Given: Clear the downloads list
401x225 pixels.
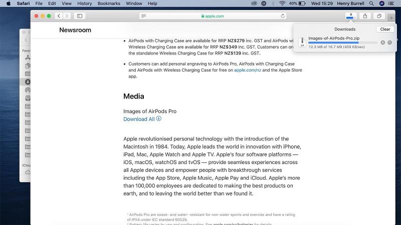Looking at the screenshot, I should [385, 29].
